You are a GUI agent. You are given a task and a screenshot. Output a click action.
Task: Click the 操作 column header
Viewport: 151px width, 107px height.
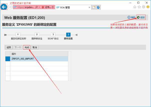pyautogui.click(x=39, y=54)
